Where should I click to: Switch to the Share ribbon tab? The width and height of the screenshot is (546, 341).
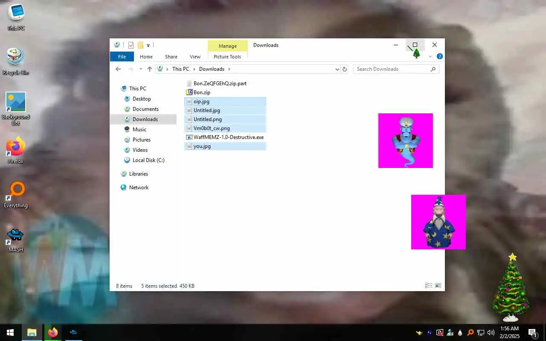point(171,57)
